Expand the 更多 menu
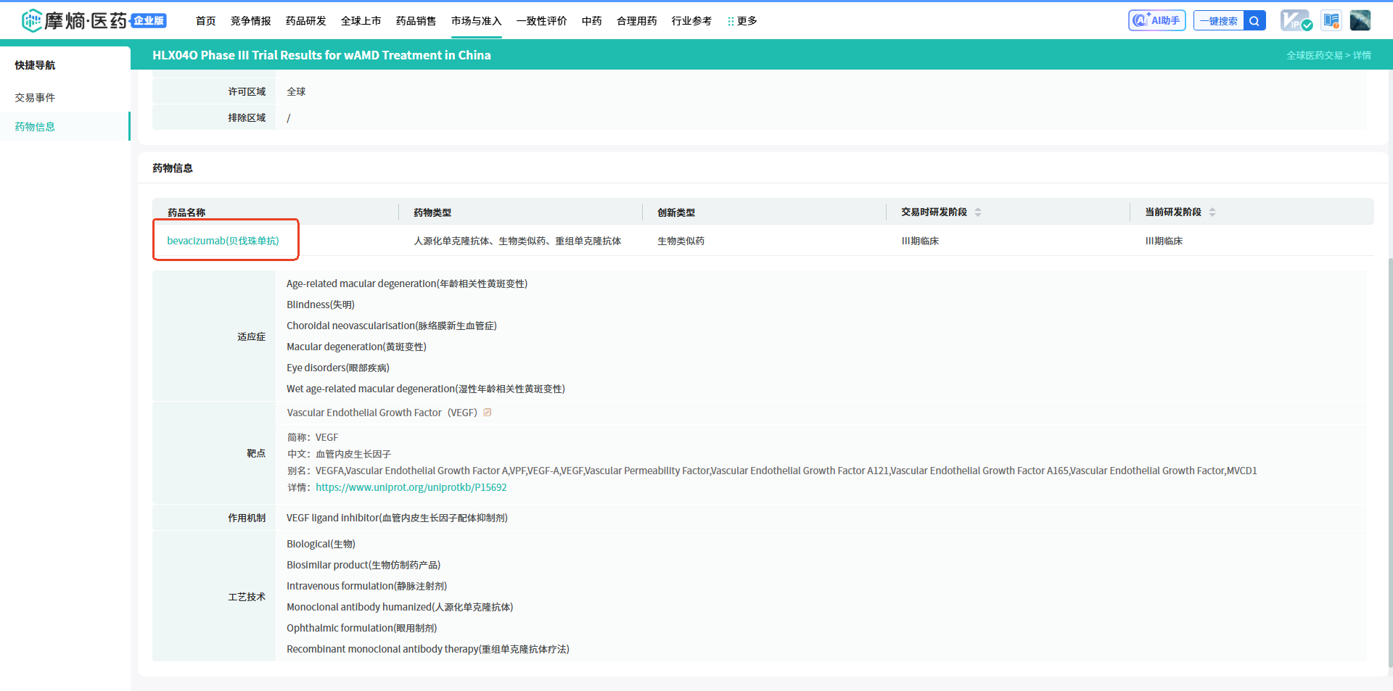 pos(742,21)
